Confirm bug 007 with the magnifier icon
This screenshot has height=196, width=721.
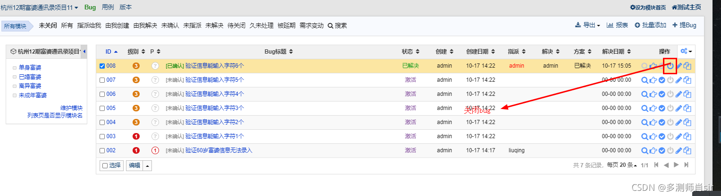coord(645,80)
